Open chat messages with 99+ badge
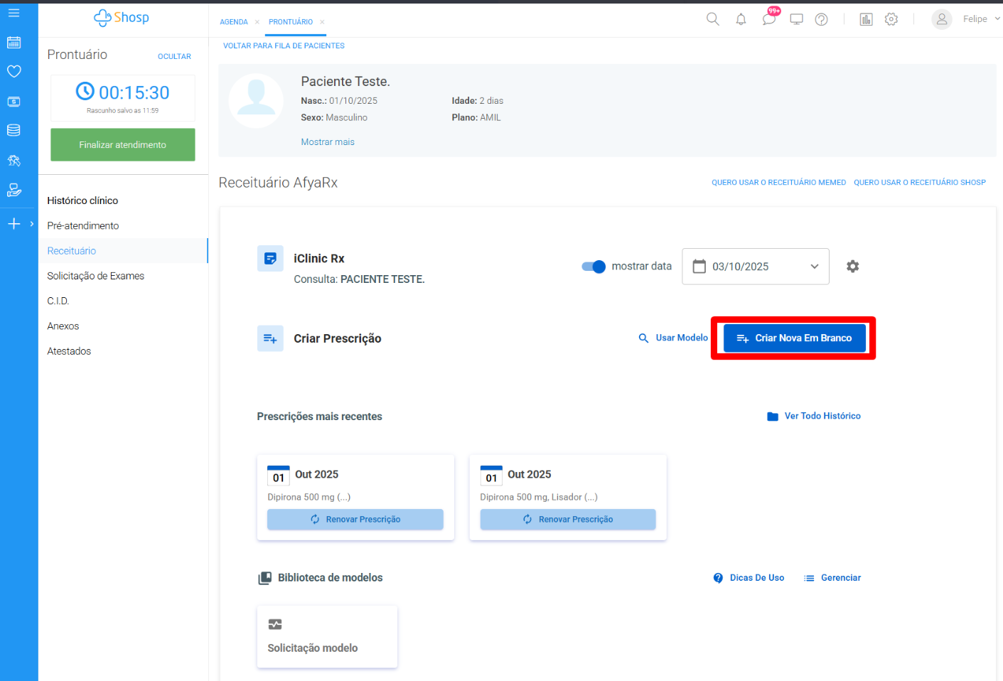The height and width of the screenshot is (681, 1003). coord(768,19)
